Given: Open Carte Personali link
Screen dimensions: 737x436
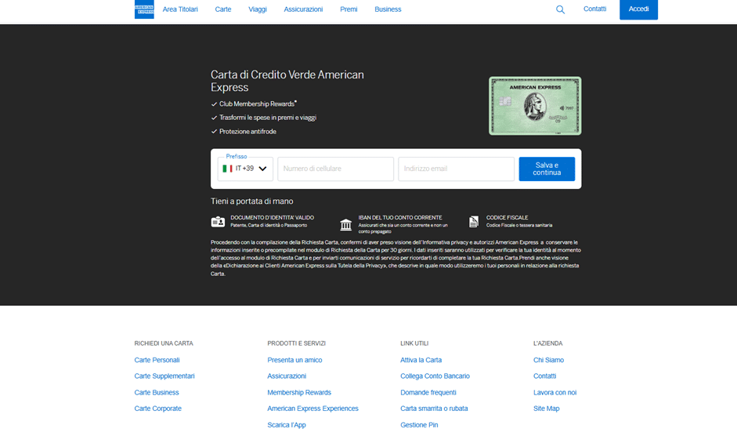Looking at the screenshot, I should tap(157, 360).
